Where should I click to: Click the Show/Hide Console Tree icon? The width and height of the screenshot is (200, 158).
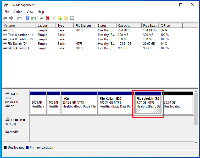pos(19,18)
